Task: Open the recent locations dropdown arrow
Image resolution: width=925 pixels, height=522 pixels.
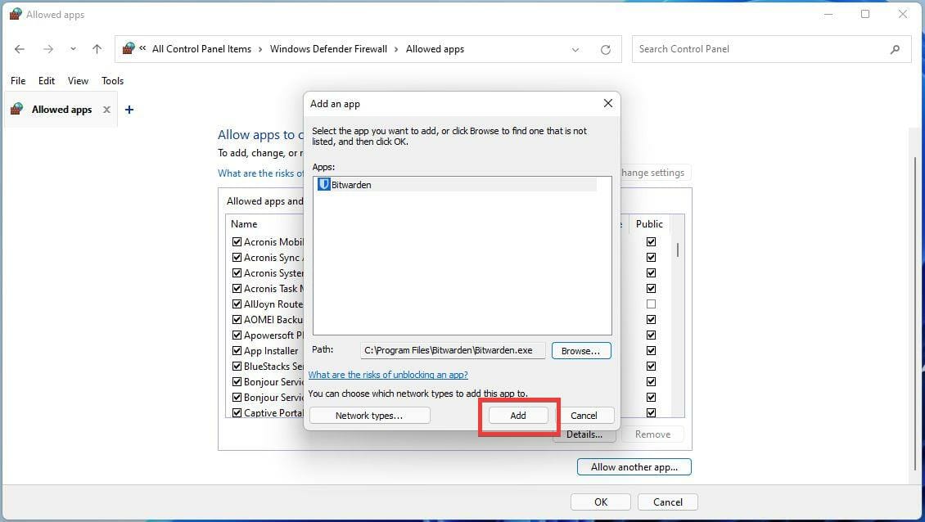Action: click(x=73, y=49)
